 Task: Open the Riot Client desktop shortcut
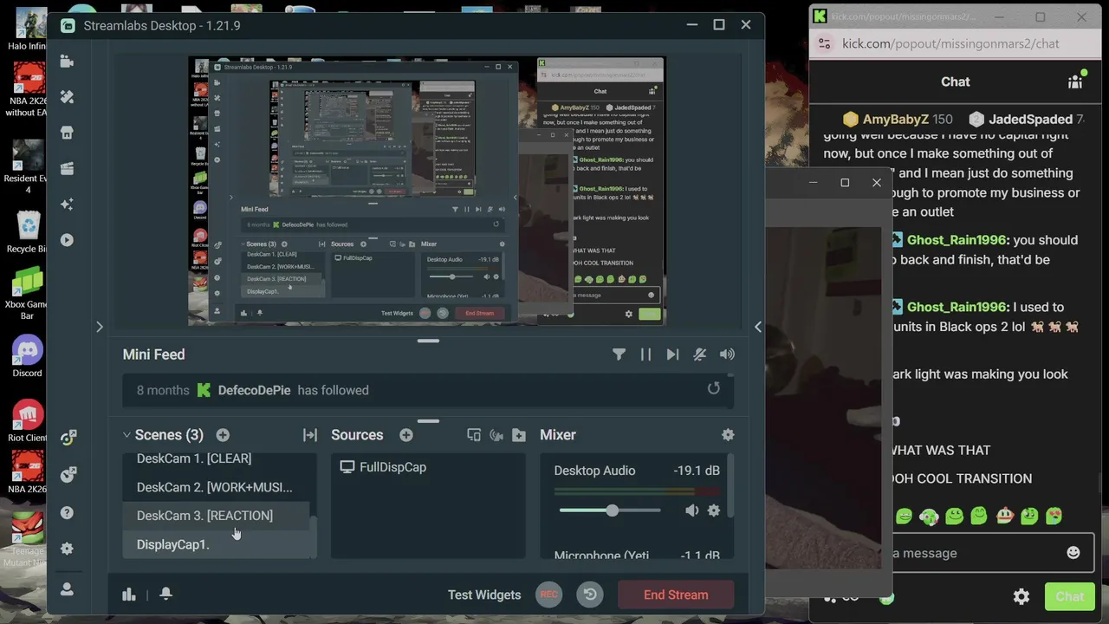pyautogui.click(x=27, y=421)
